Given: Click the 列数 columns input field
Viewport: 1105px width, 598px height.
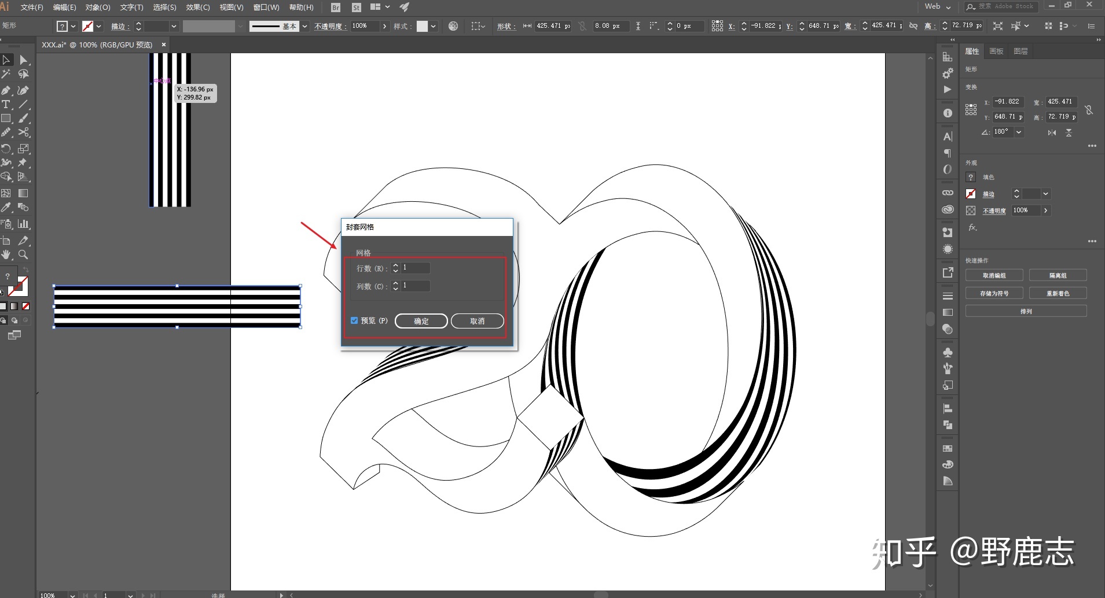Looking at the screenshot, I should point(416,286).
